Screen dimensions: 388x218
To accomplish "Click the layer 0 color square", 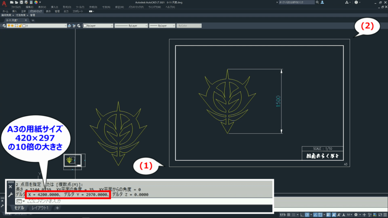I will click(x=24, y=26).
